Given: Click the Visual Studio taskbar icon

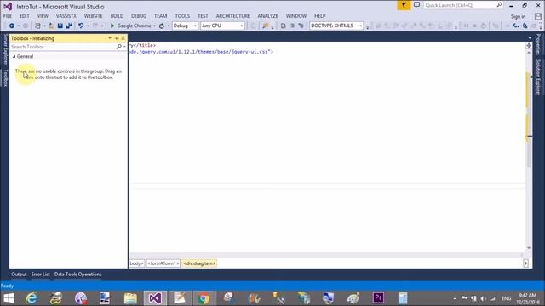Looking at the screenshot, I should (x=155, y=298).
